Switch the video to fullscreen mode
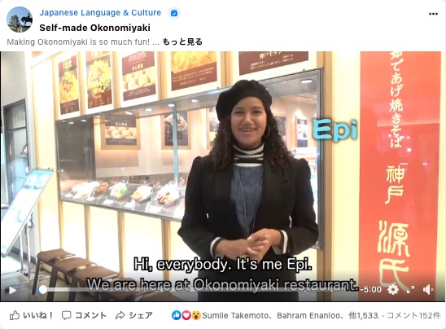Screen dimensions: 446x329 (410, 290)
